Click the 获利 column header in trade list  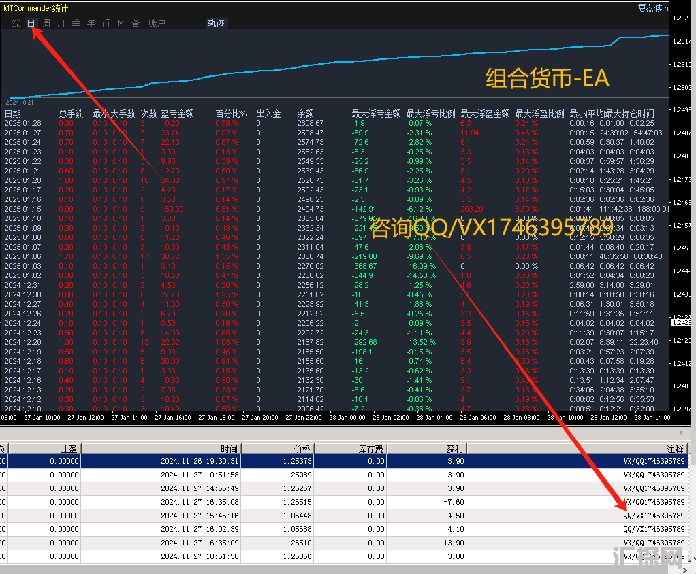coord(427,449)
